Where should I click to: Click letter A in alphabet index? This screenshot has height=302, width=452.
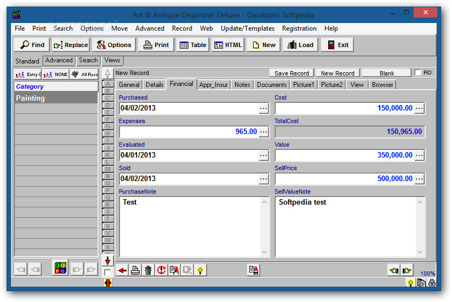107,84
